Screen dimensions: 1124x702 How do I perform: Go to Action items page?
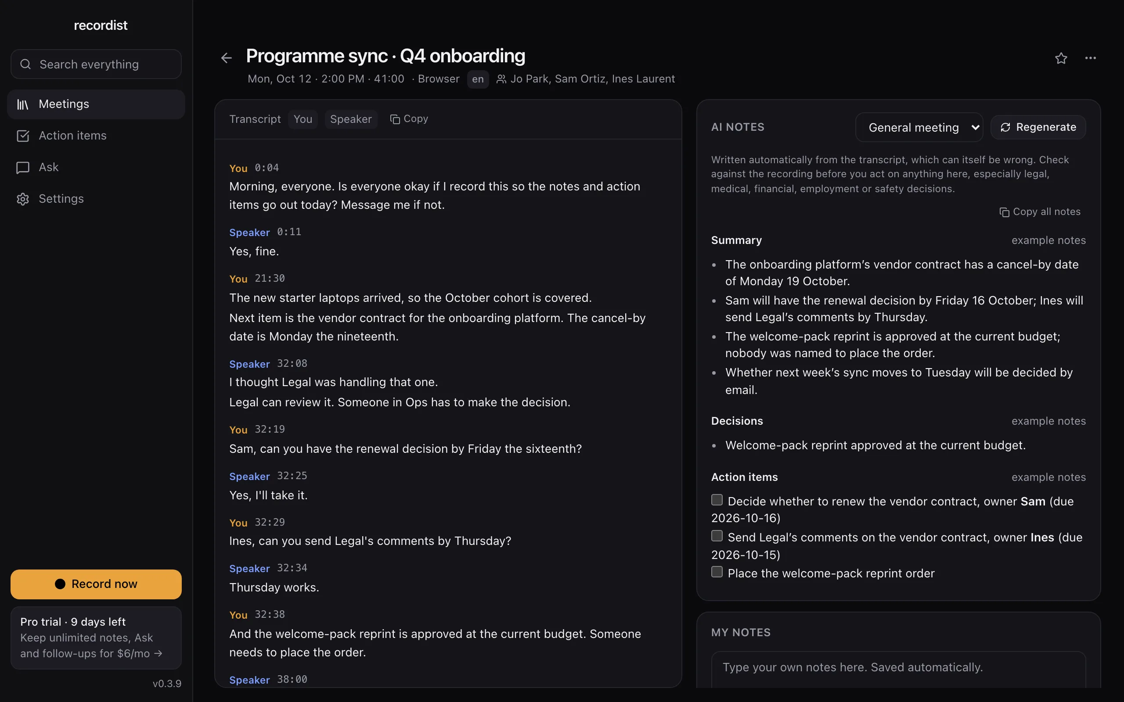coord(96,136)
